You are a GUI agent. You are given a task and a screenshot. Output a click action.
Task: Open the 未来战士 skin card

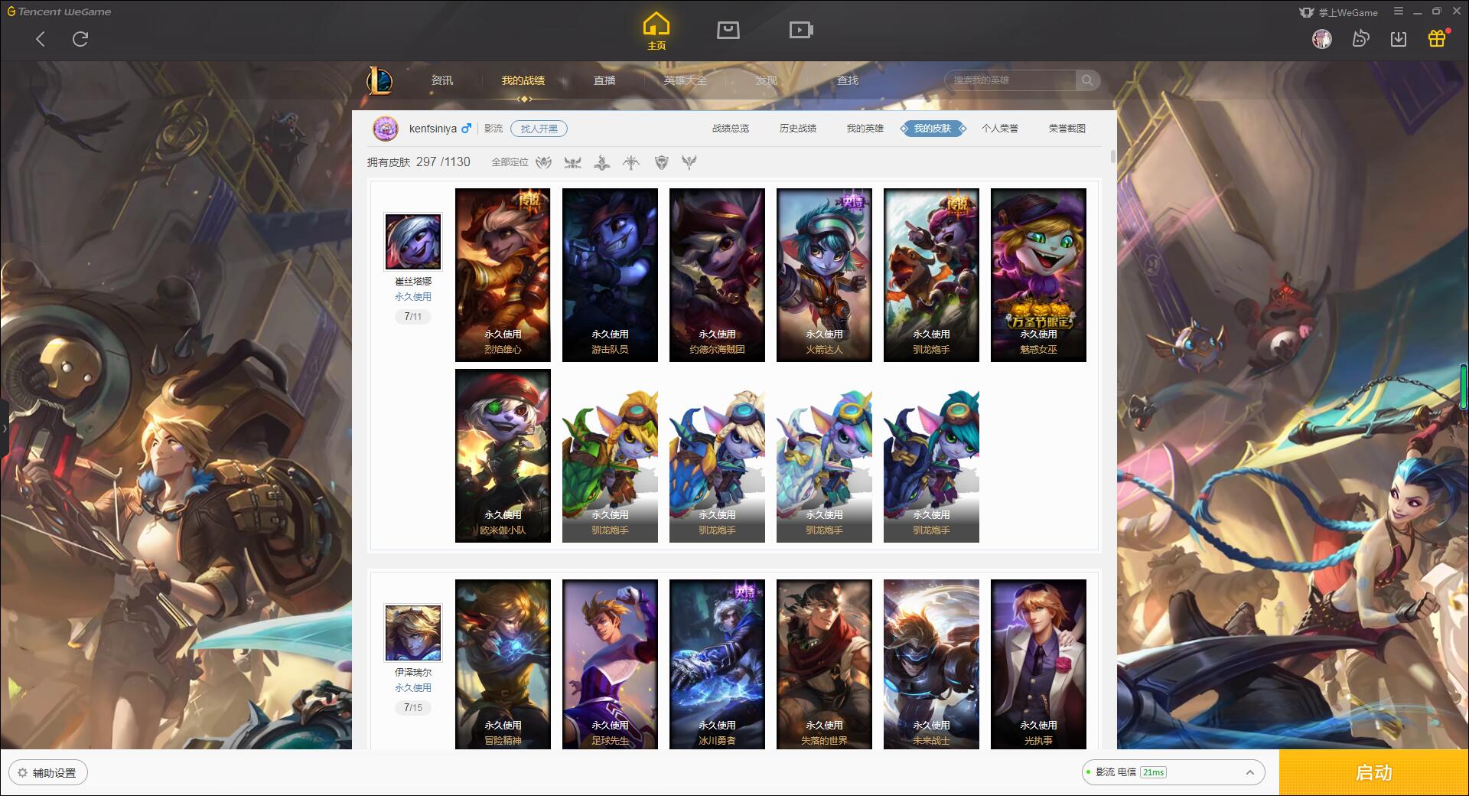(931, 664)
